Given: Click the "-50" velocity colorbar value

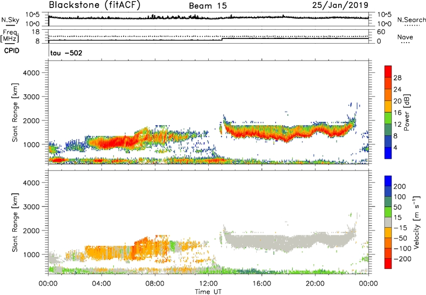Looking at the screenshot, I should (400, 238).
